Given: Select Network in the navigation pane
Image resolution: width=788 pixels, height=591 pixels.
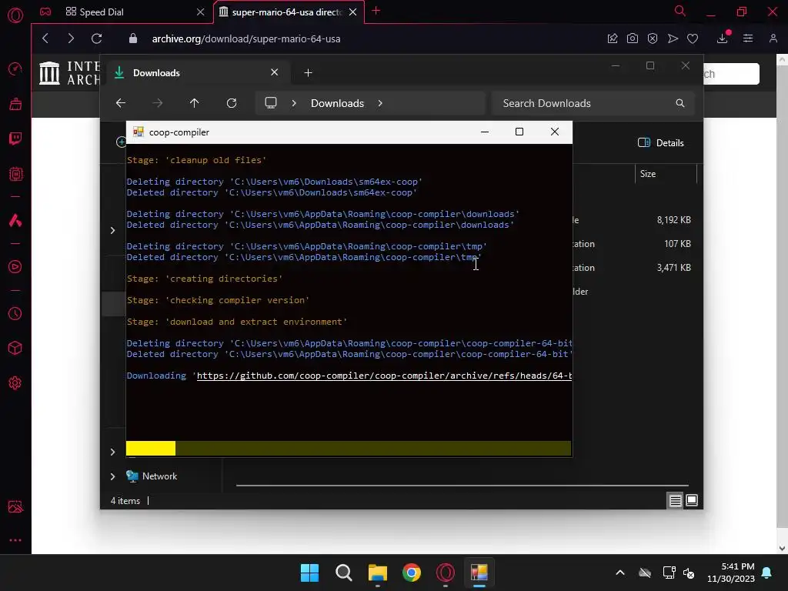Looking at the screenshot, I should coord(159,476).
